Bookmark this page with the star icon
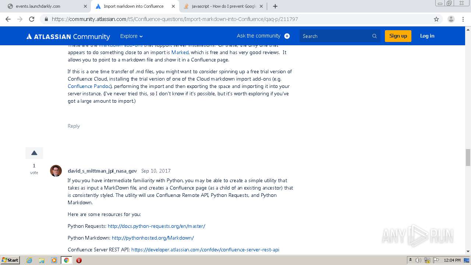Viewport: 471px width, 265px height. point(436,19)
